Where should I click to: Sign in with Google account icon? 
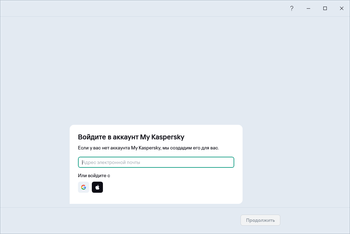pyautogui.click(x=84, y=187)
